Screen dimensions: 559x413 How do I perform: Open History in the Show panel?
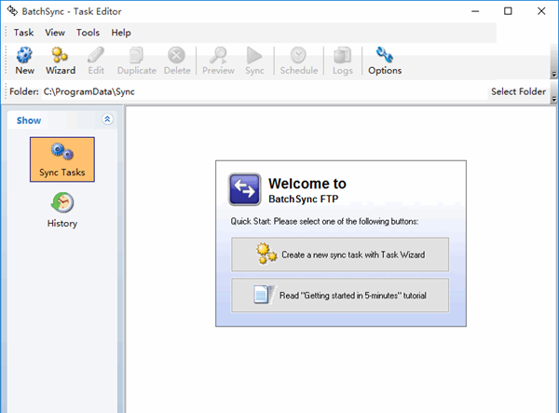(62, 210)
